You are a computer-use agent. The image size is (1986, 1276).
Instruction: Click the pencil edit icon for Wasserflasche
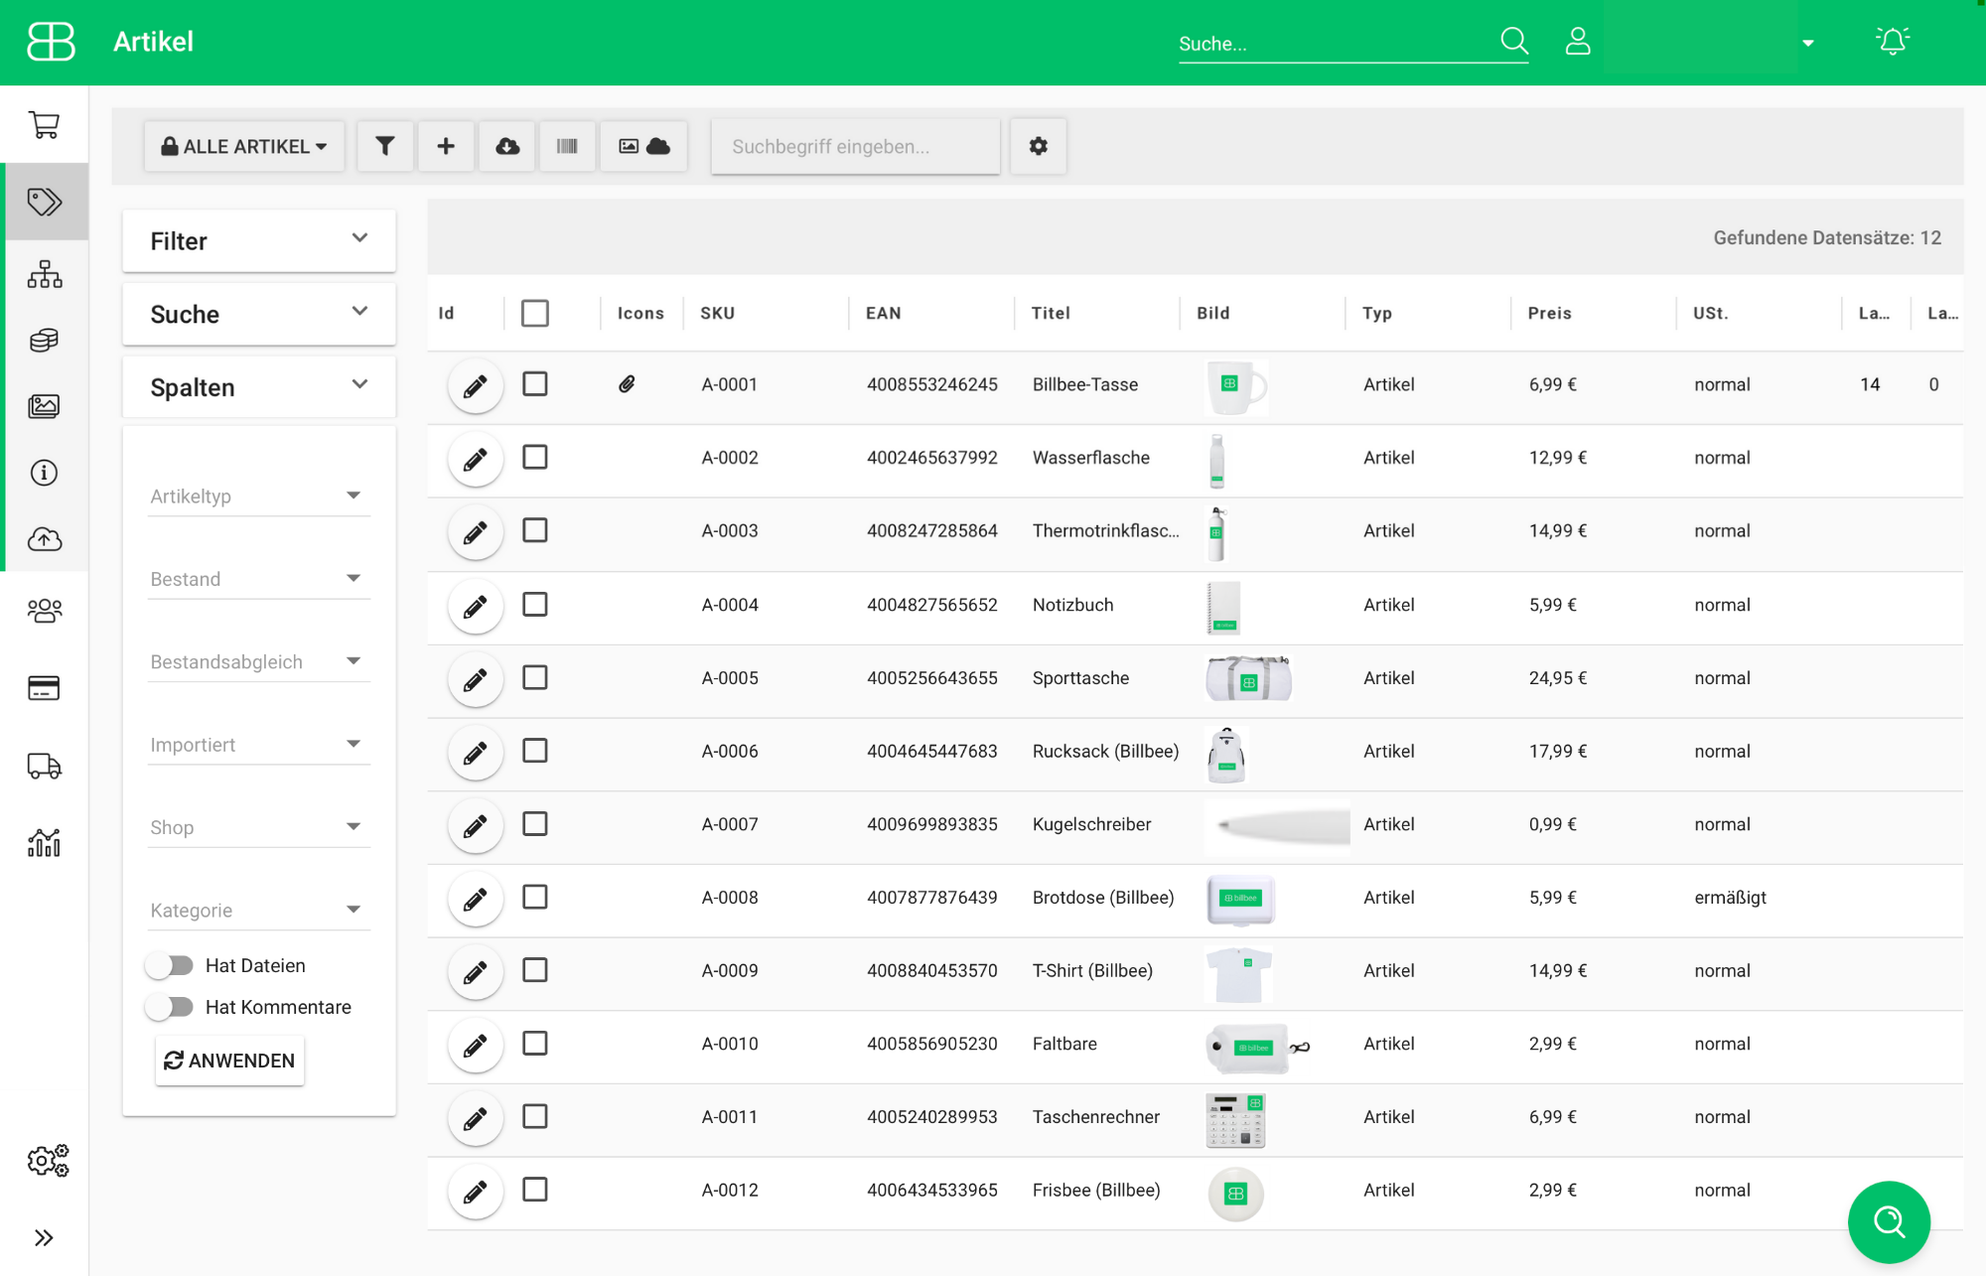click(x=476, y=459)
